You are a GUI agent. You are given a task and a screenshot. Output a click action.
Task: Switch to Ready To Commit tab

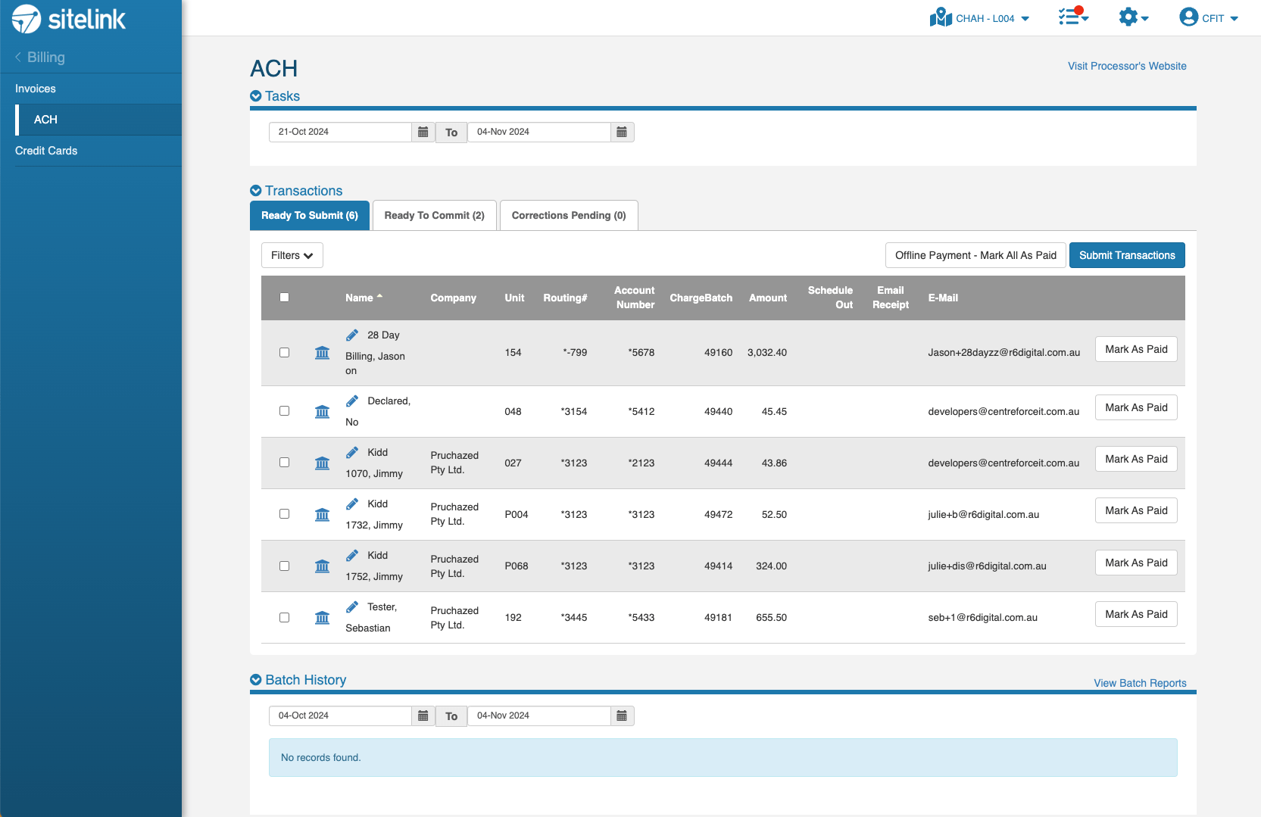click(434, 216)
